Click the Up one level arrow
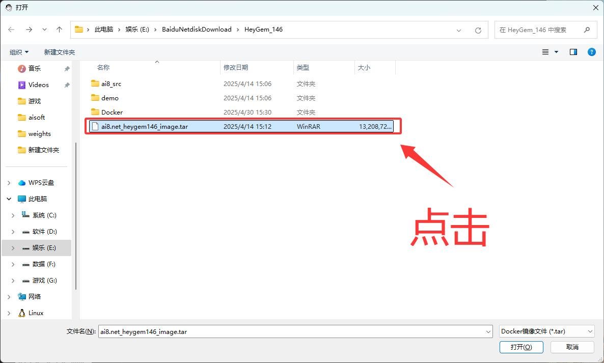 tap(59, 30)
